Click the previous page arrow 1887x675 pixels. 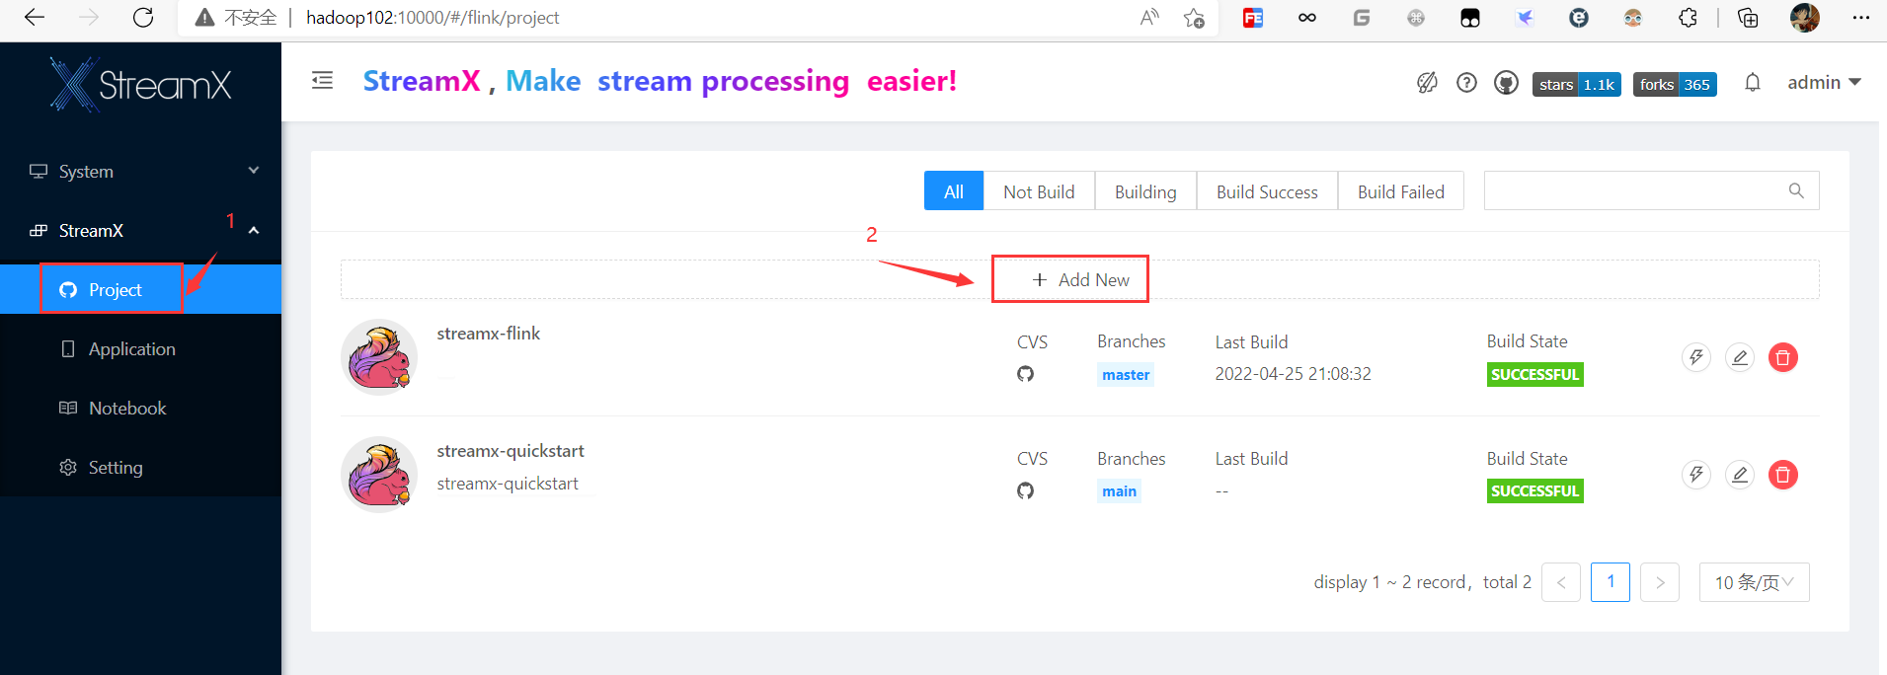point(1561,582)
